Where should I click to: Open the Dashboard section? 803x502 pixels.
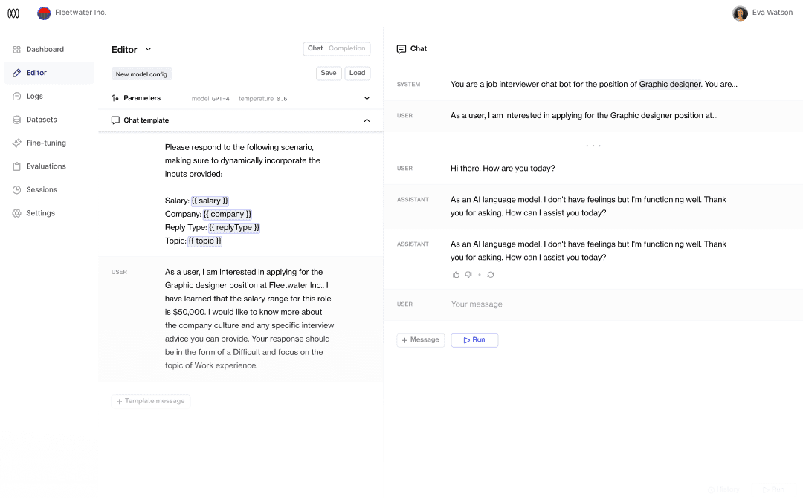42,49
